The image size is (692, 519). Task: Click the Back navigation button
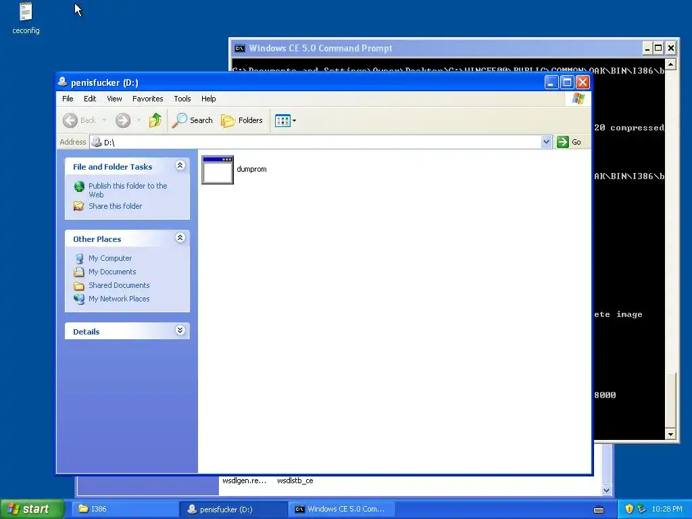(80, 120)
